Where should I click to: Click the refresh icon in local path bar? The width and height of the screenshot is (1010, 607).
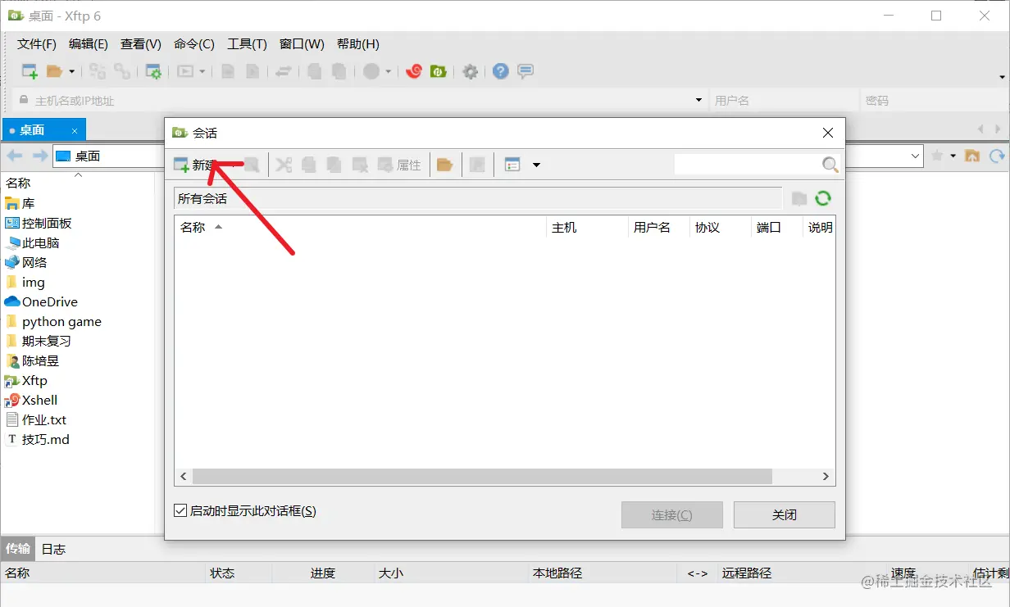(x=997, y=156)
